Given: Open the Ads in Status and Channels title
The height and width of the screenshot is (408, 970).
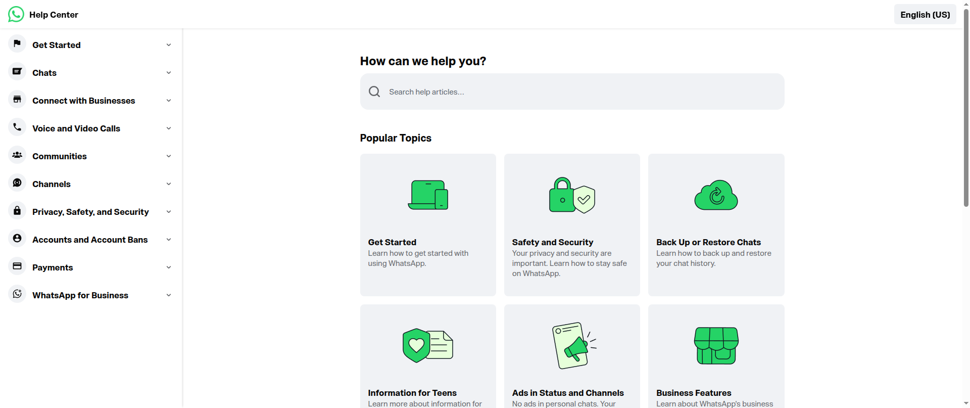Looking at the screenshot, I should [568, 393].
